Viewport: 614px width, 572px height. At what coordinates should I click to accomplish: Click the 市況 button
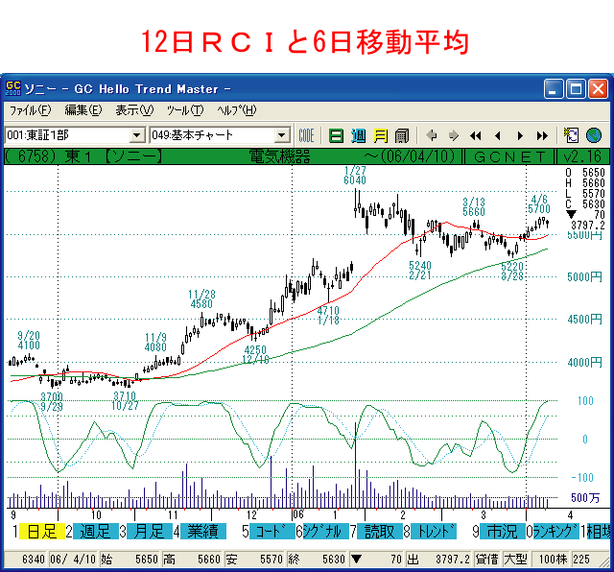click(503, 532)
